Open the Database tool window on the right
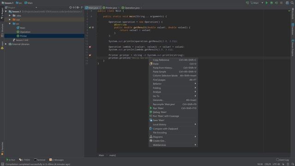 tap(293, 29)
